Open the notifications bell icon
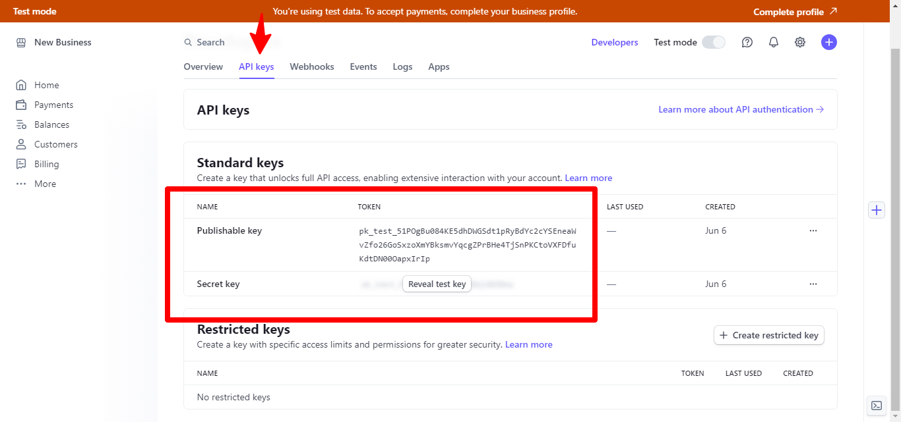 (774, 42)
